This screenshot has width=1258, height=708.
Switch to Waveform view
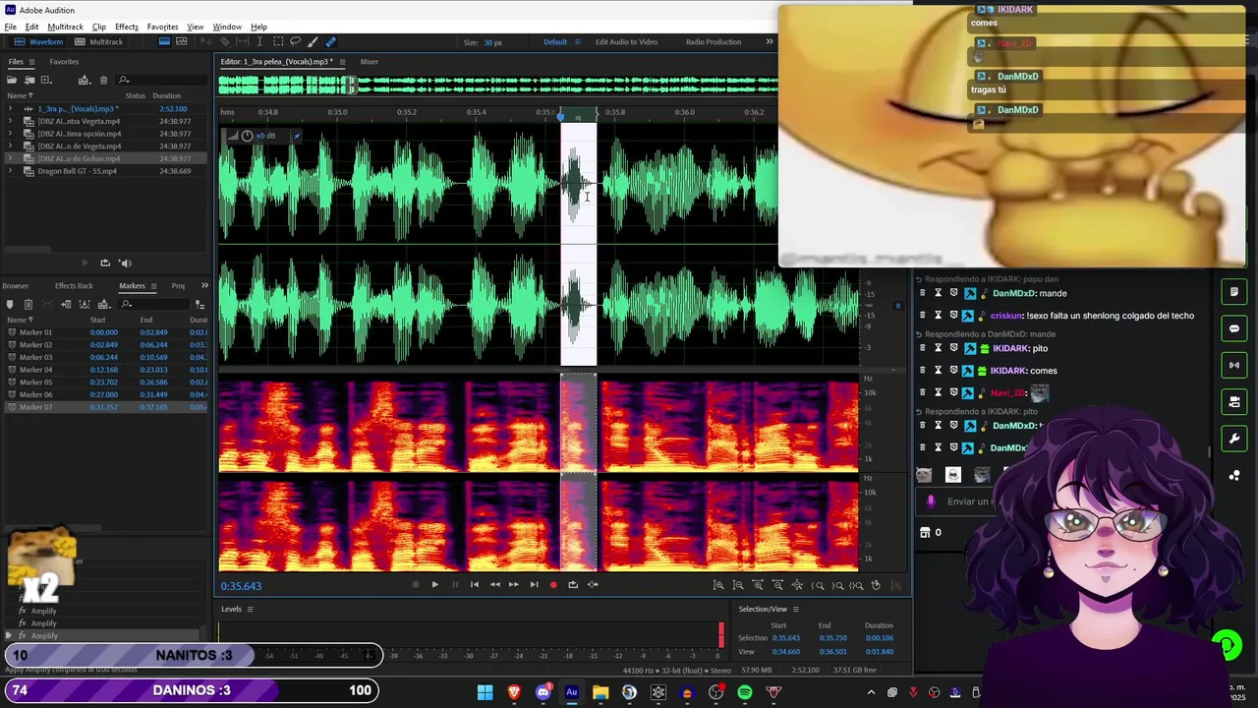(39, 42)
